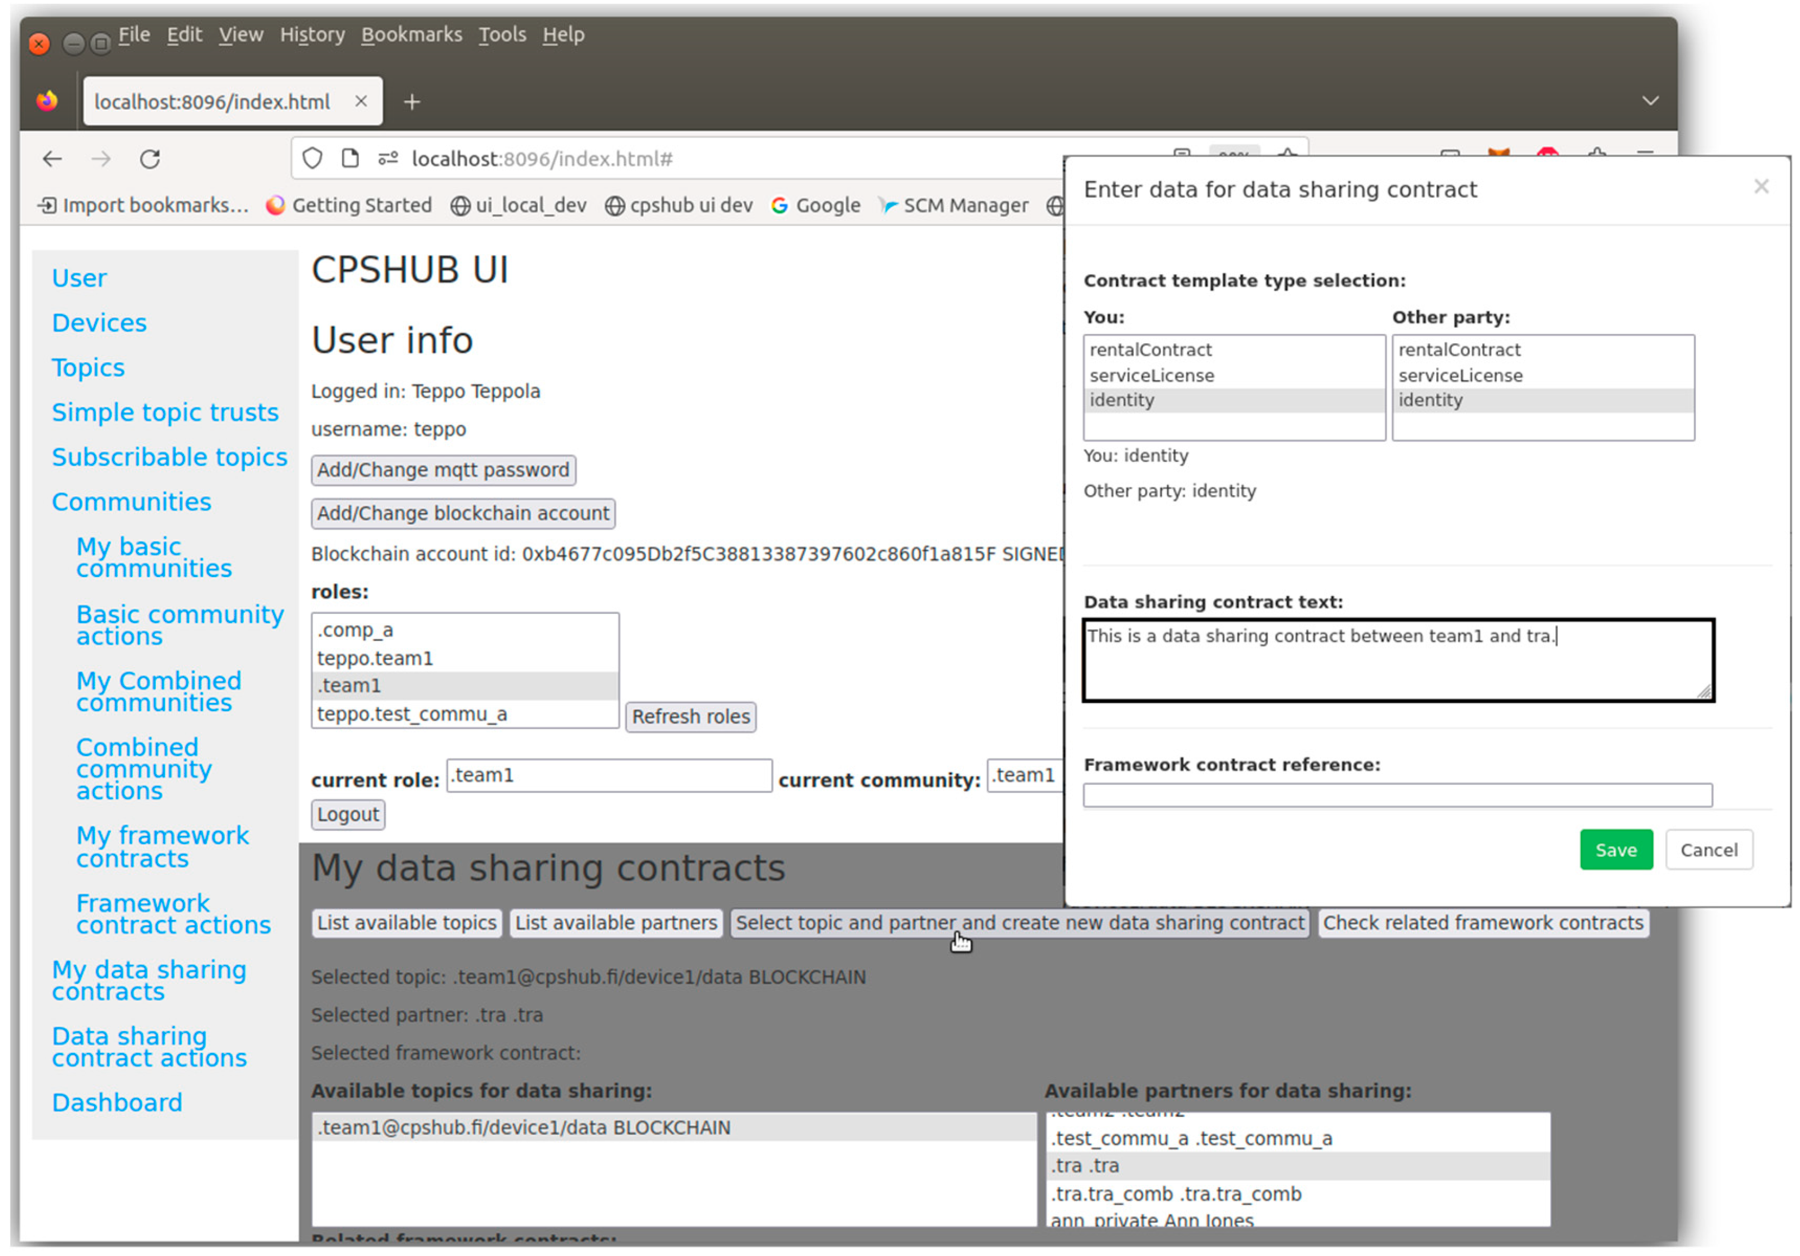Select serviceLicense in Other party list
The image size is (1800, 1256).
1543,376
